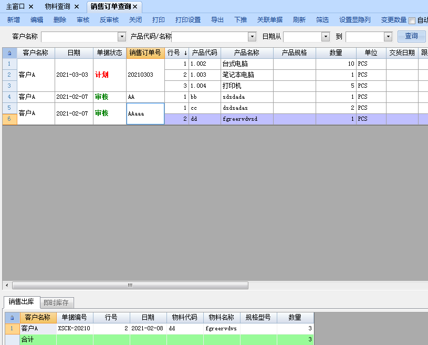Close the 物料查询 tab
The width and height of the screenshot is (428, 345).
coord(76,6)
